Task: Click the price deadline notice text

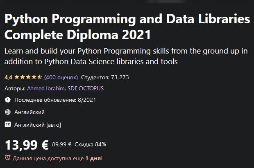Action: click(57, 158)
